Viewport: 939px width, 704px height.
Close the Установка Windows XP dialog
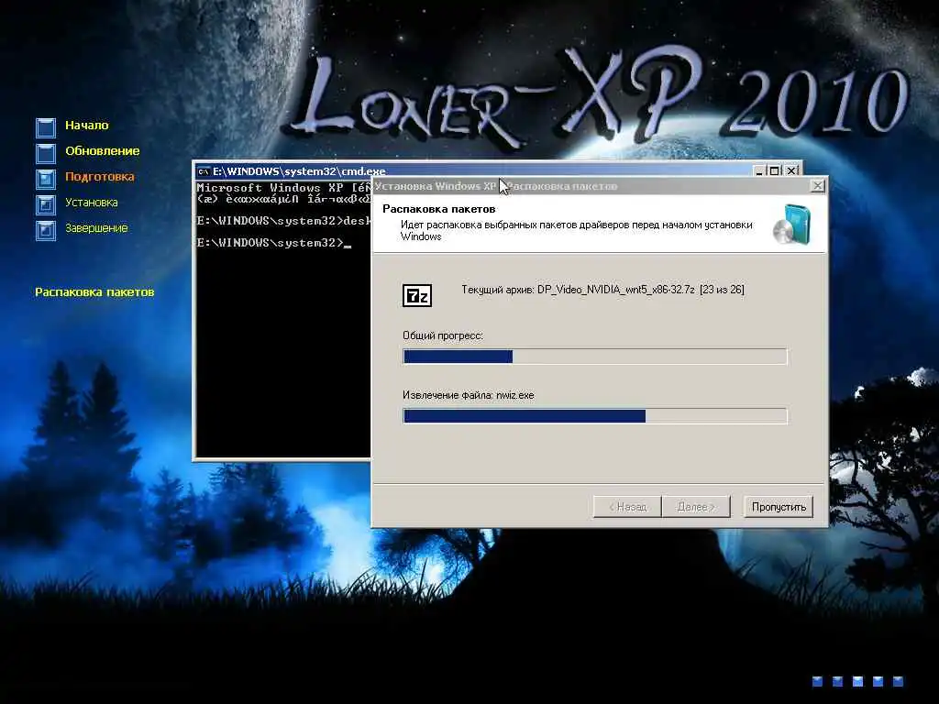click(x=817, y=185)
